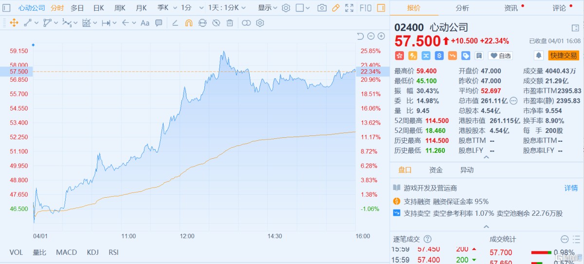Image resolution: width=584 pixels, height=264 pixels.
Task: Toggle hide-drawings crossed eye icon
Action: coord(216,23)
